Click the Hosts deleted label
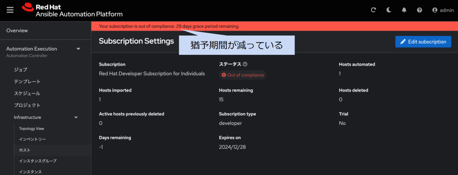Screen dimensions: 458x175 tap(353, 90)
